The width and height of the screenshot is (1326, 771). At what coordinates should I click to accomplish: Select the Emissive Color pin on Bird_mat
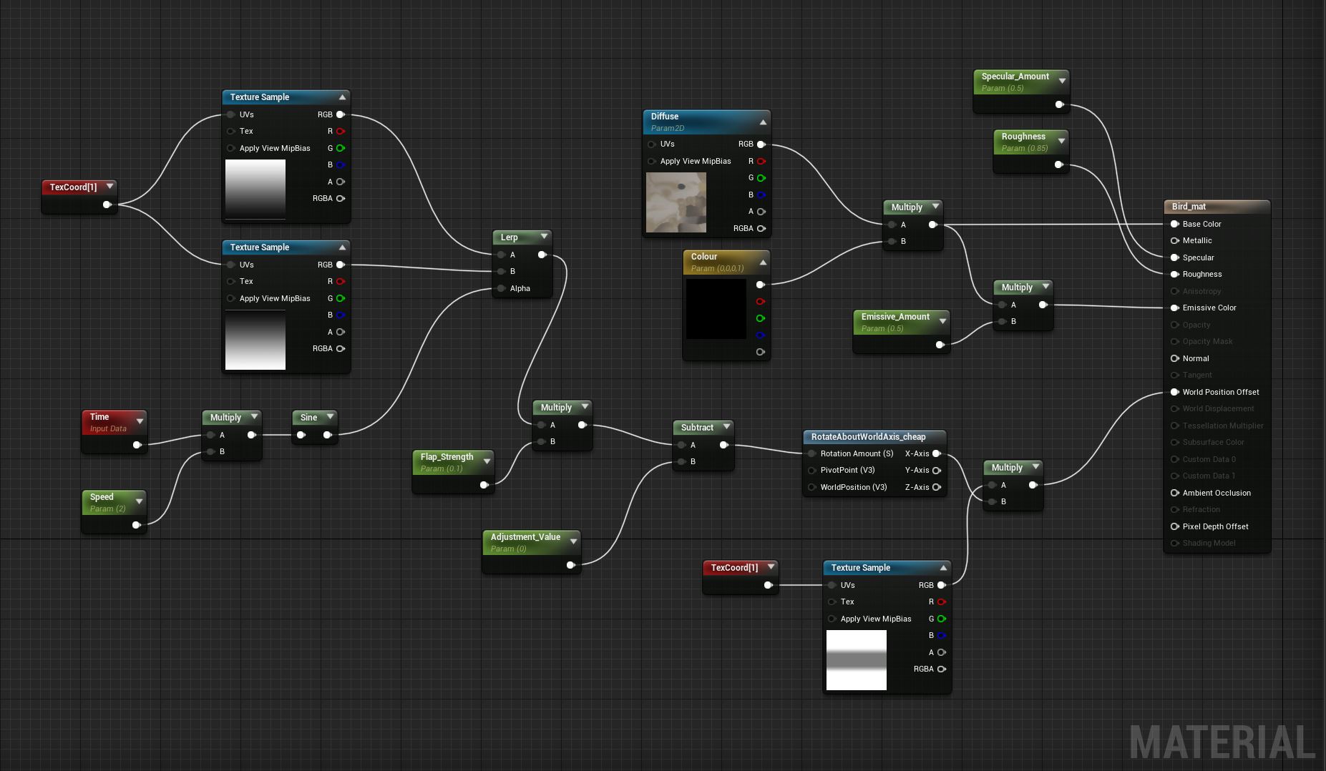pyautogui.click(x=1174, y=308)
